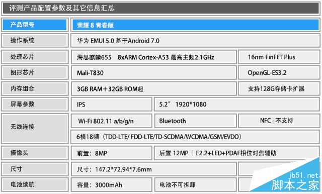Select the '处理芯片' label cell
The height and width of the screenshot is (194, 322).
click(35, 57)
